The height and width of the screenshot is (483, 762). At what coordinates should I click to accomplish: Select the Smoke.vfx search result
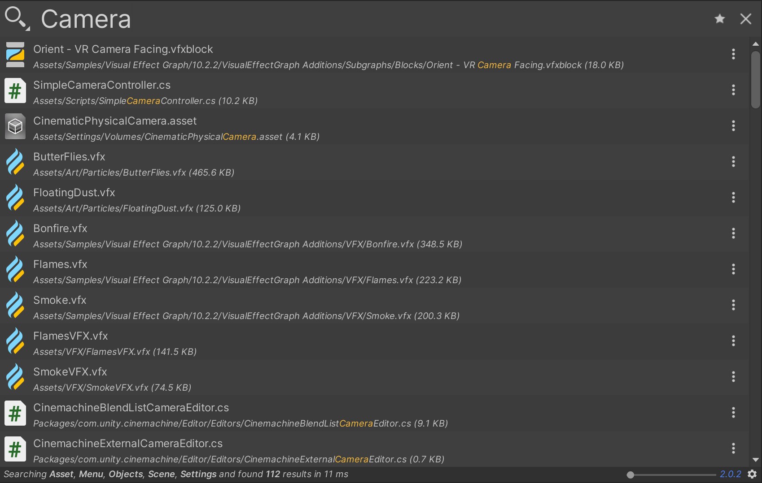click(x=246, y=306)
